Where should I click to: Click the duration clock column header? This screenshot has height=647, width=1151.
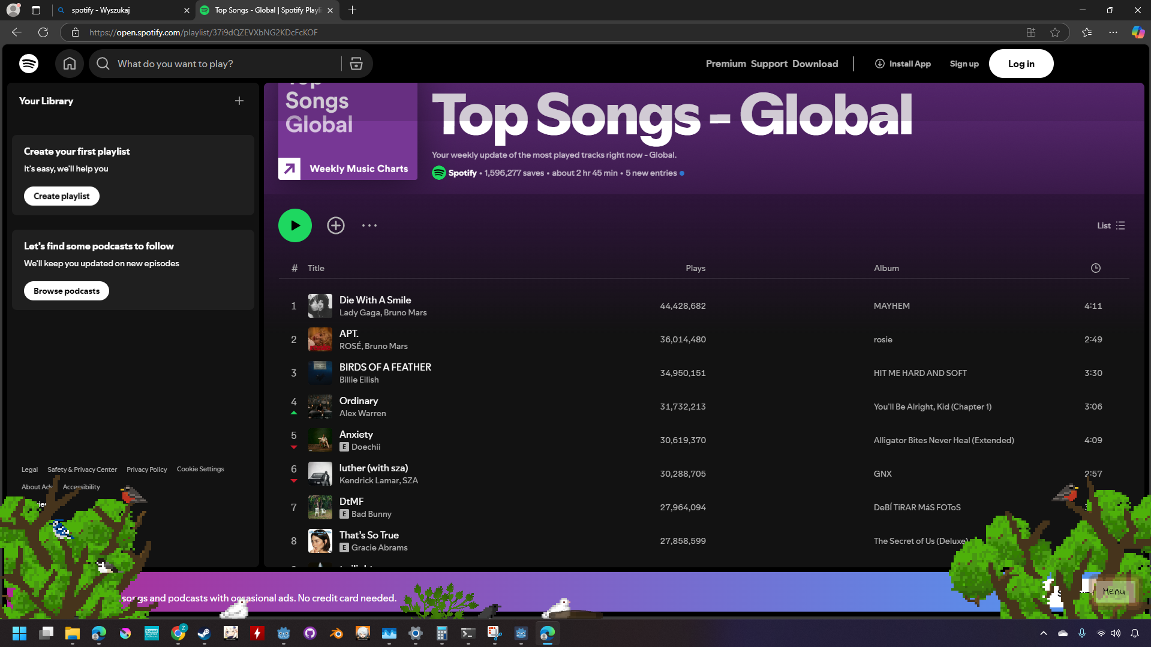point(1096,268)
